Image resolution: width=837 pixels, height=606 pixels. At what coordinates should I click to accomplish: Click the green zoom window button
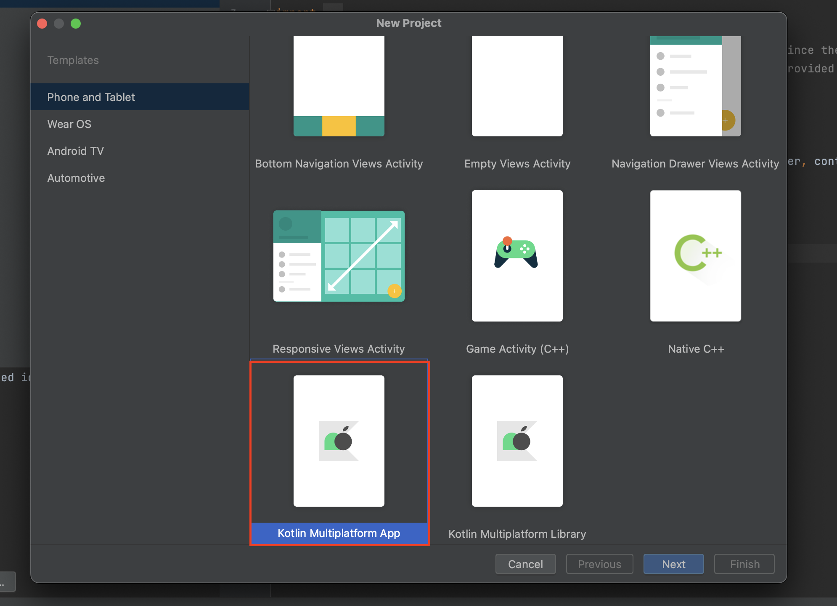point(76,24)
